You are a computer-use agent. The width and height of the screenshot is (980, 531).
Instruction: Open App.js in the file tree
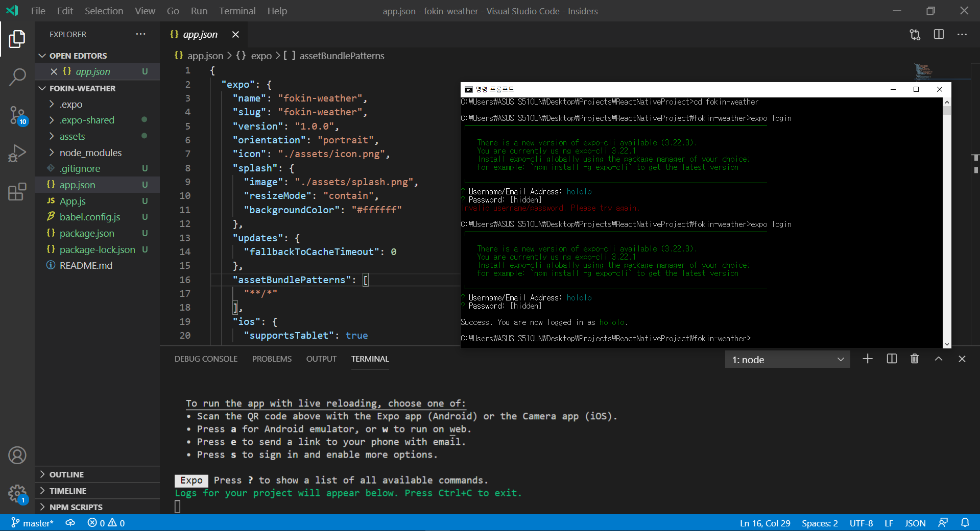(x=73, y=201)
